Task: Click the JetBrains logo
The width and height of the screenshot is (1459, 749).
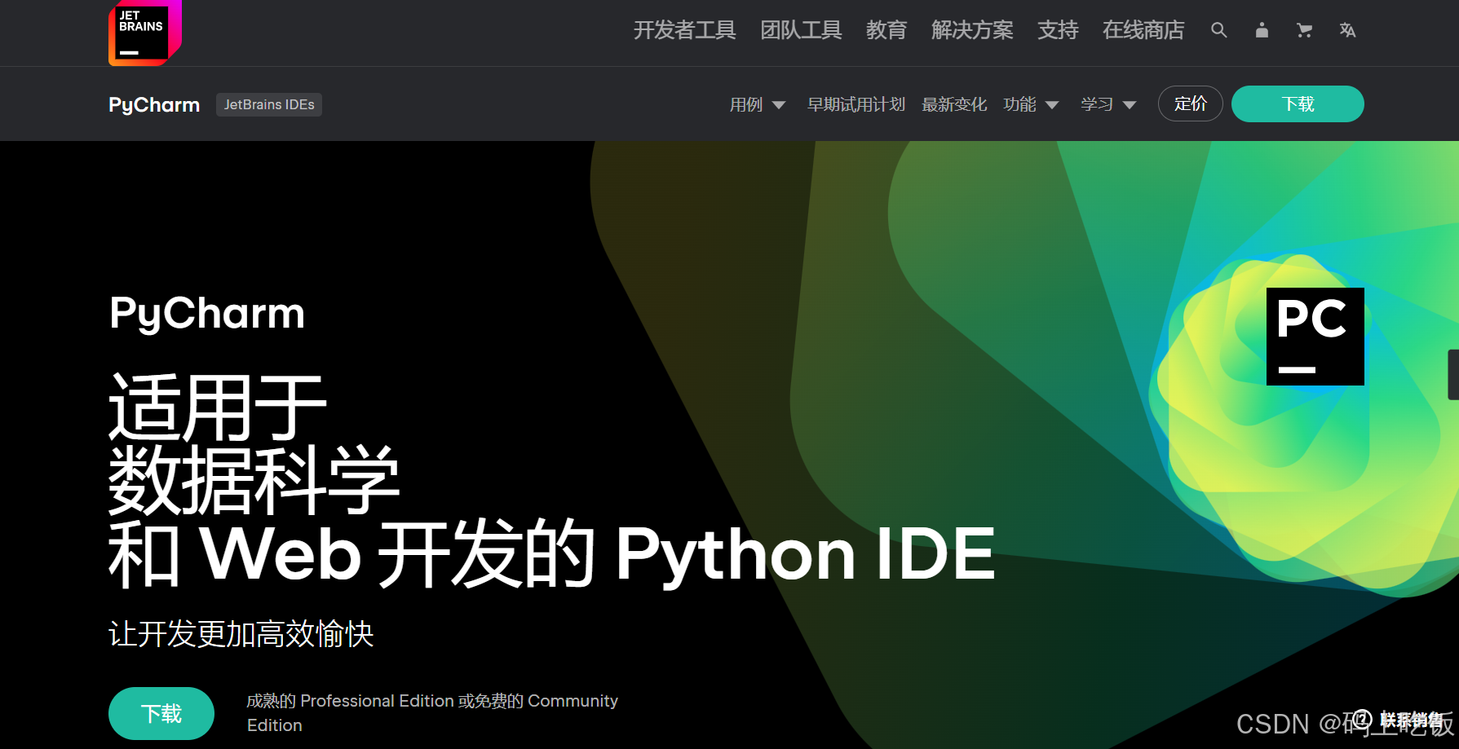Action: click(x=144, y=33)
